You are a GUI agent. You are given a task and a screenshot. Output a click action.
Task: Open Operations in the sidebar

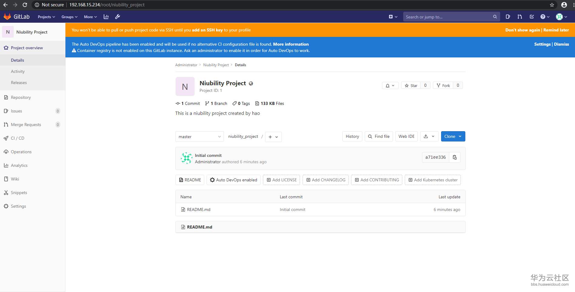[32, 152]
